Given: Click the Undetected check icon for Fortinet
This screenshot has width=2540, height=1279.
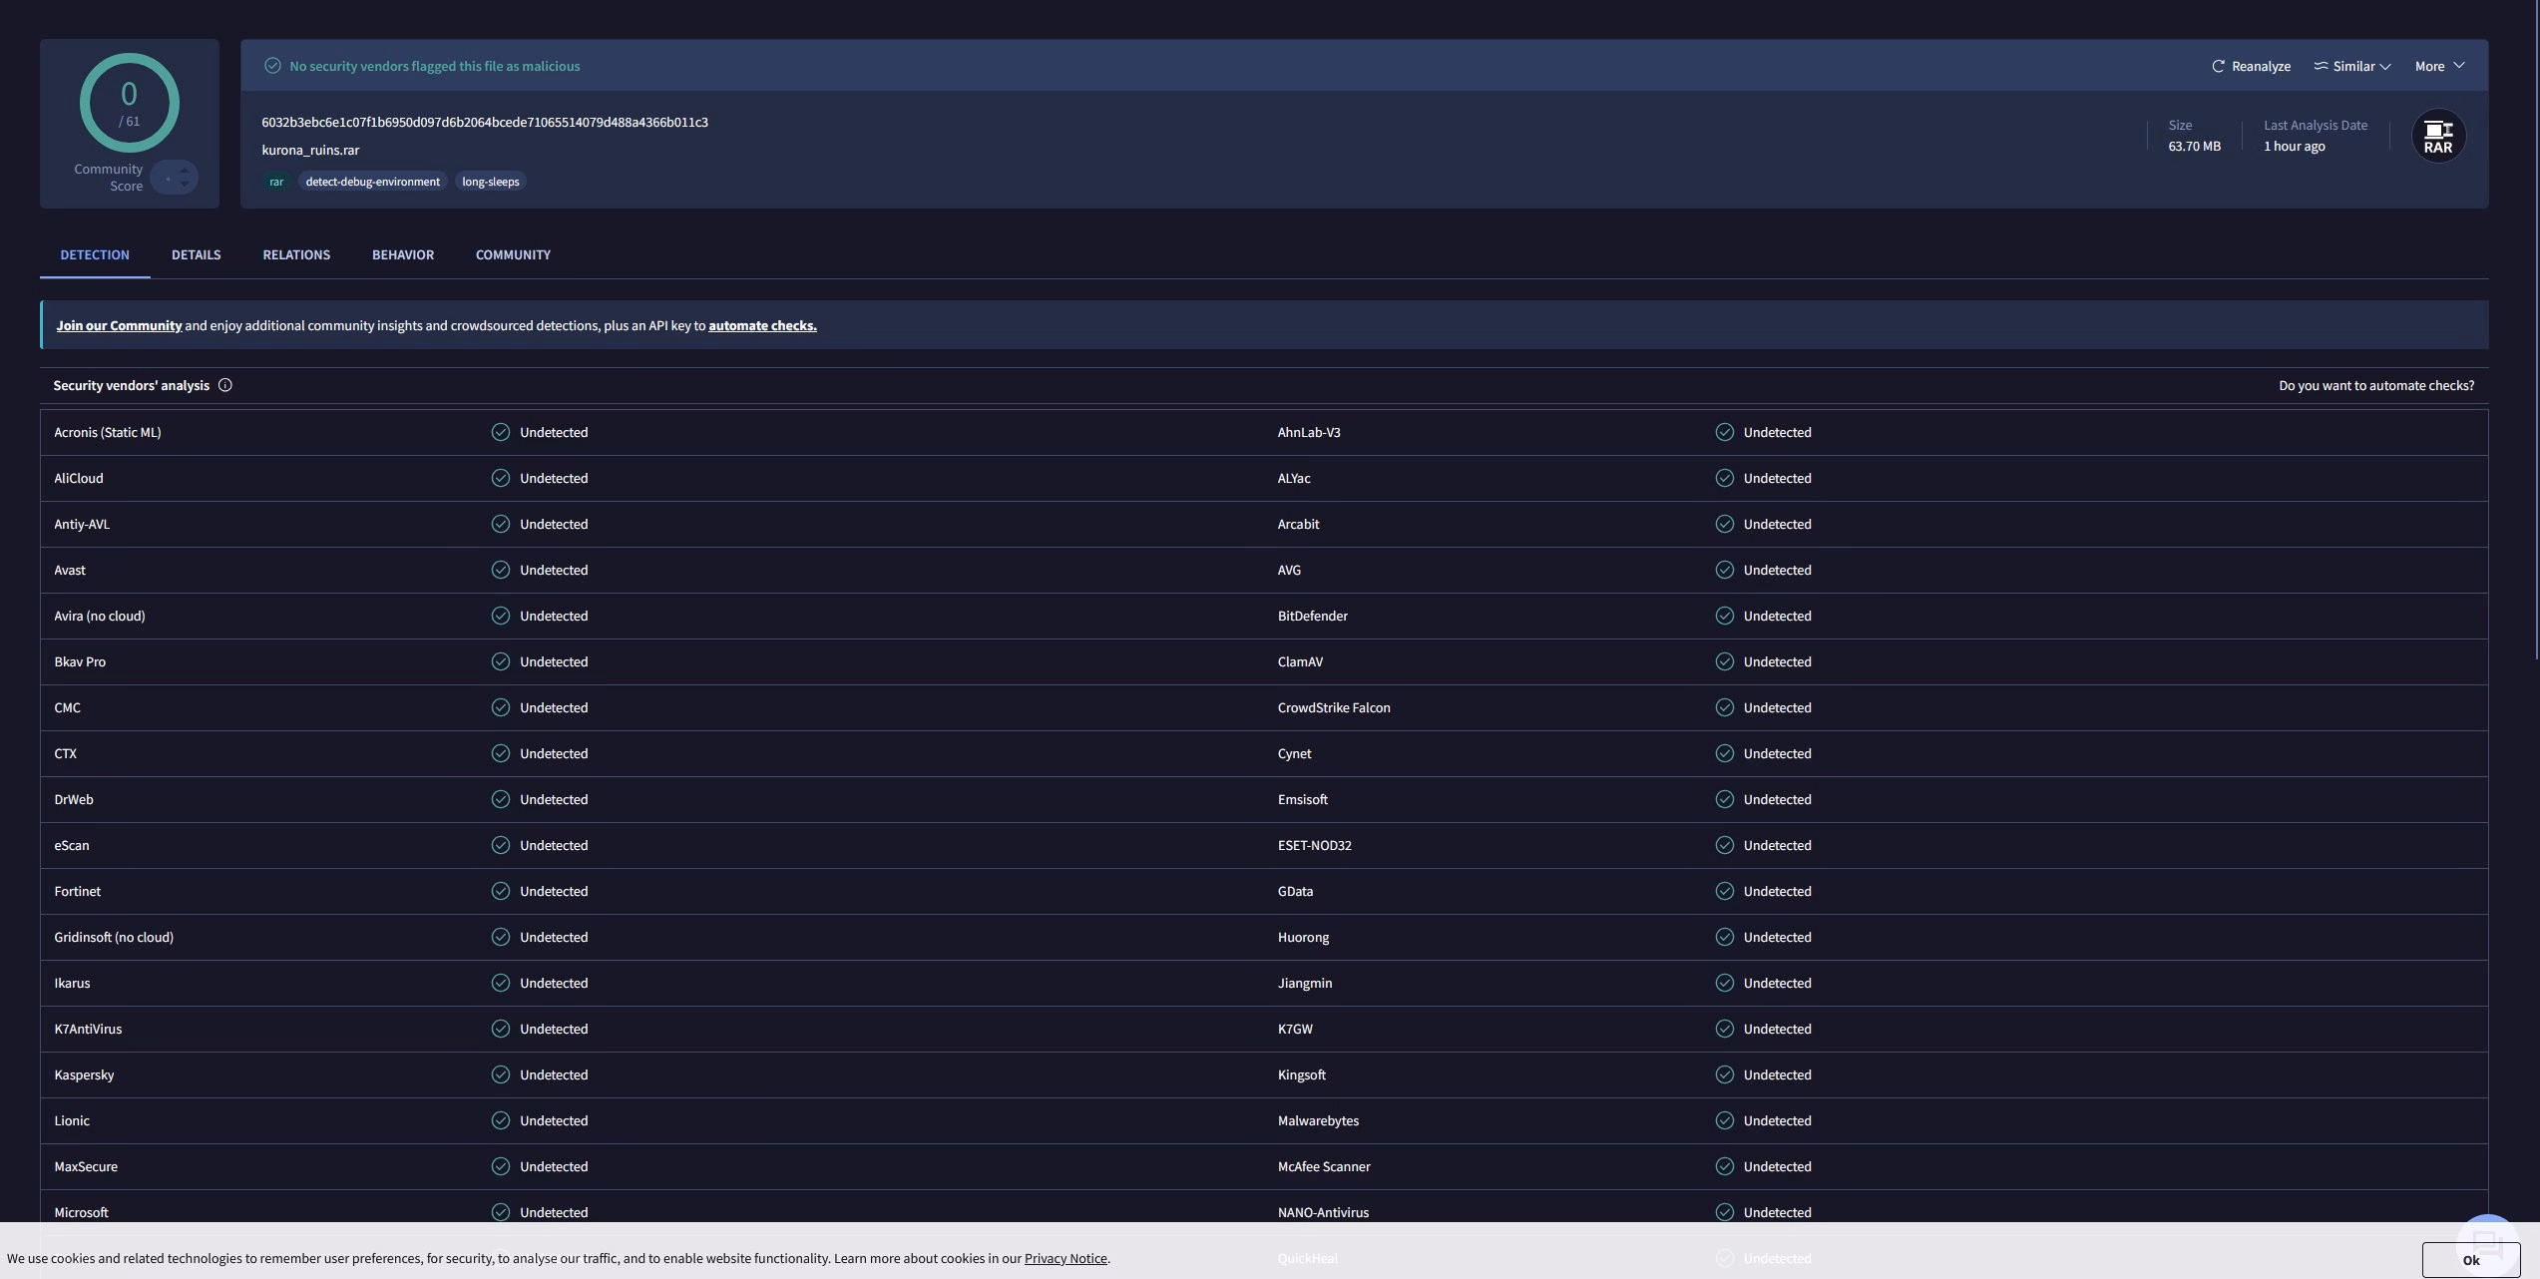Looking at the screenshot, I should point(501,891).
